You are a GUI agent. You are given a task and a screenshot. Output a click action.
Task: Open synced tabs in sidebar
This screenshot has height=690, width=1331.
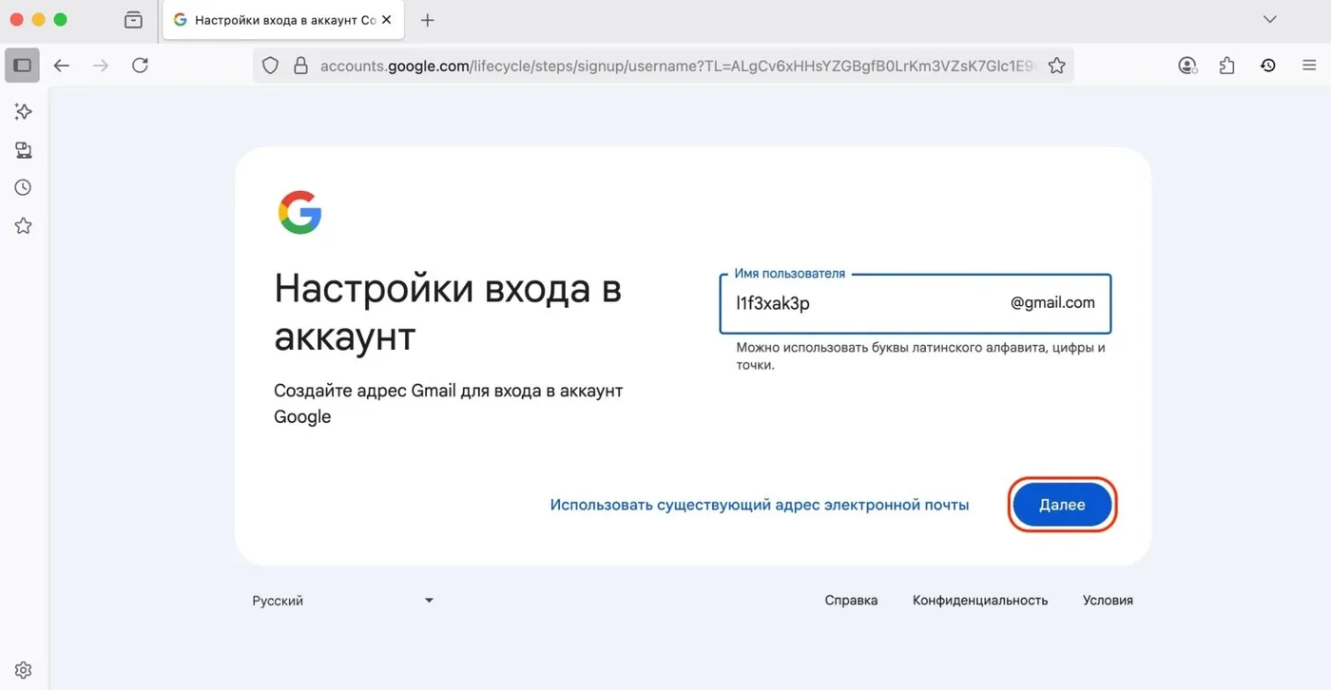tap(24, 150)
